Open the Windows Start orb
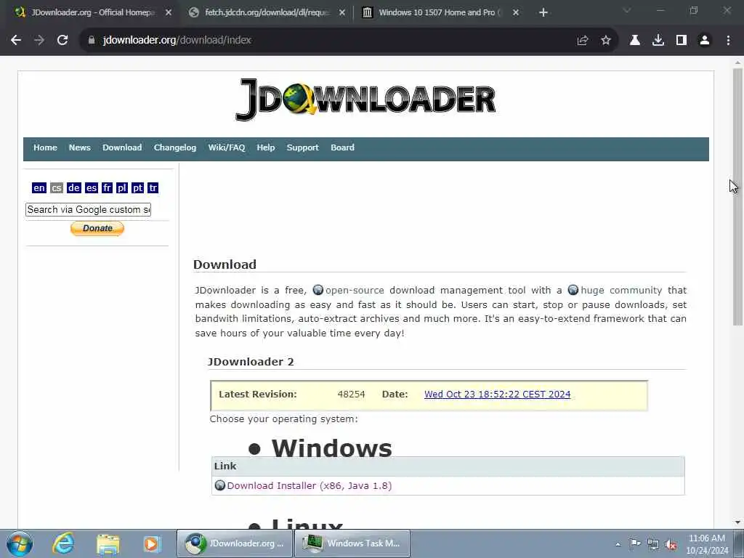This screenshot has height=558, width=744. (20, 543)
